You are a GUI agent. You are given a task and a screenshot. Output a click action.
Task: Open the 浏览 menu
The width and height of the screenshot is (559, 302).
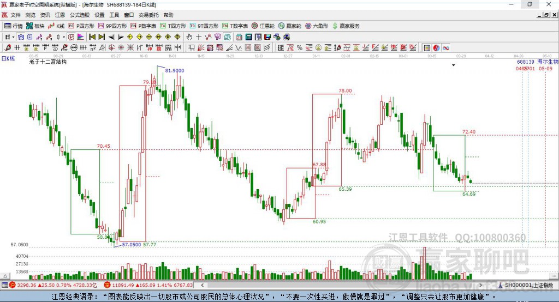coord(31,15)
